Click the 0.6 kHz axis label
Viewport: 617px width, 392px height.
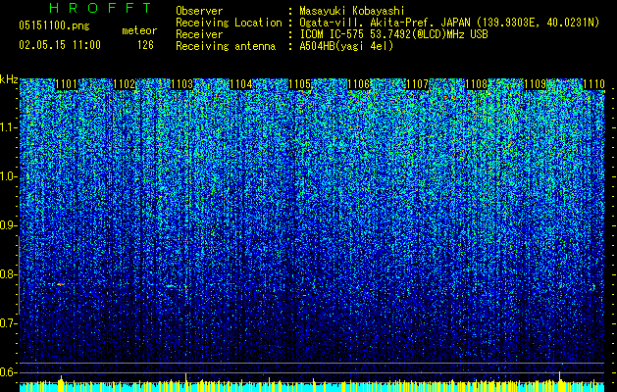(x=9, y=372)
